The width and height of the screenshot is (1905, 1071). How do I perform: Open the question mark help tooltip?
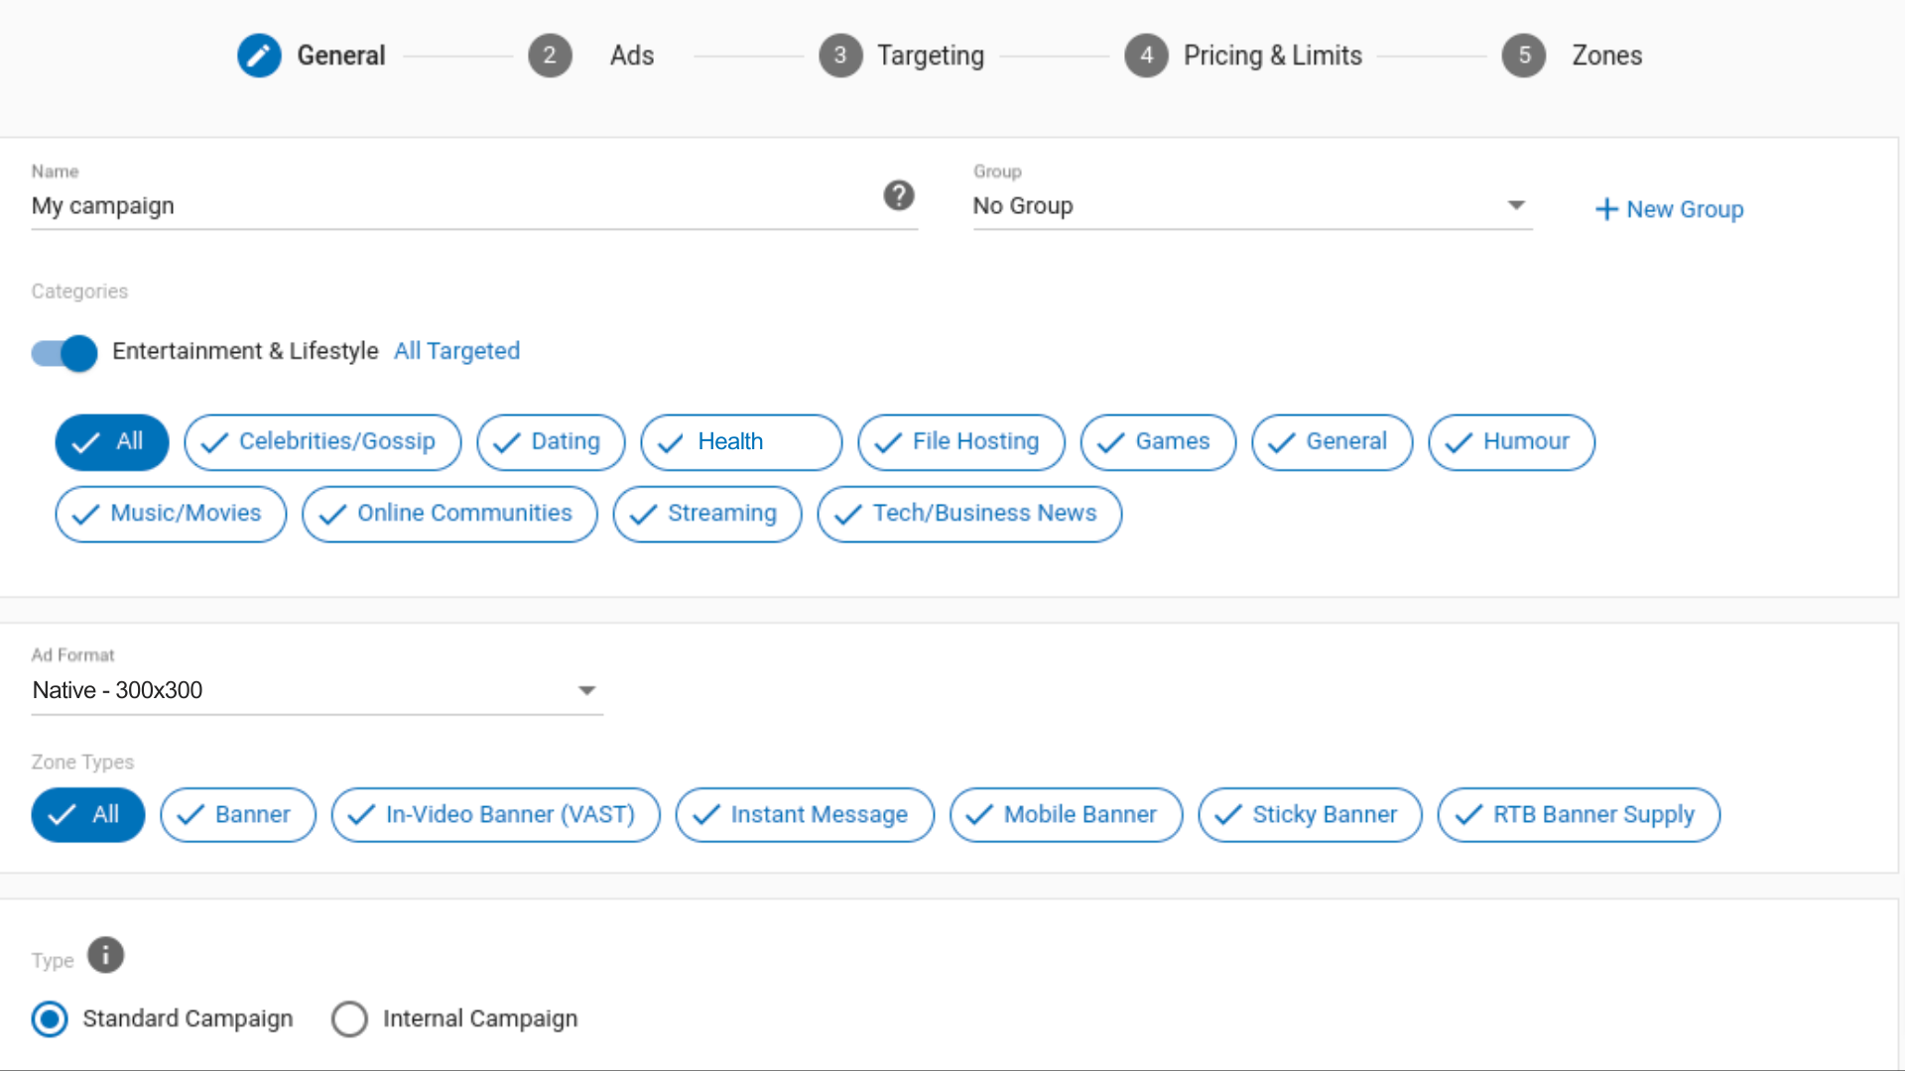pos(898,194)
